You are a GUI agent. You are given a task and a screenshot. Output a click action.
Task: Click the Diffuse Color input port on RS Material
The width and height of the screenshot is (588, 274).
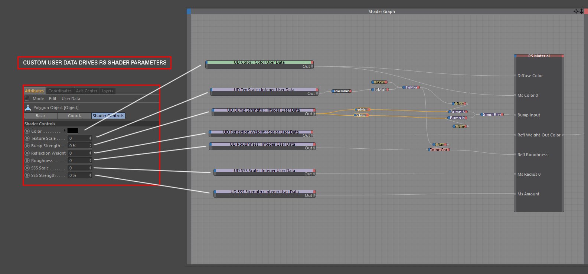pyautogui.click(x=515, y=76)
